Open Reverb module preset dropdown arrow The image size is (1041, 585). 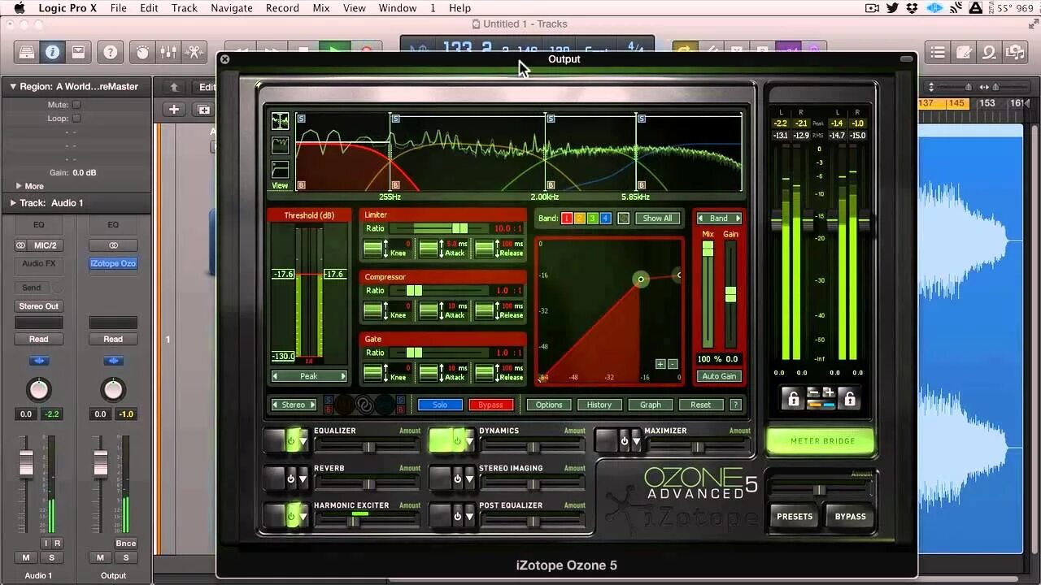pyautogui.click(x=303, y=479)
